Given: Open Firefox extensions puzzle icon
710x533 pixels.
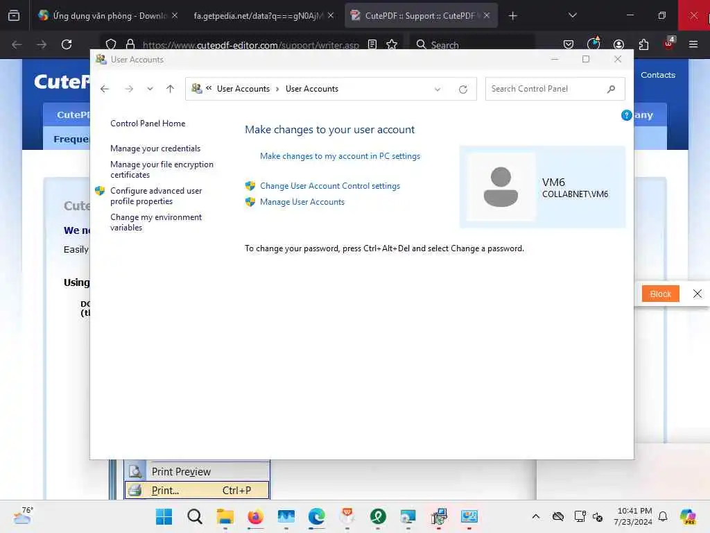Looking at the screenshot, I should pos(643,44).
